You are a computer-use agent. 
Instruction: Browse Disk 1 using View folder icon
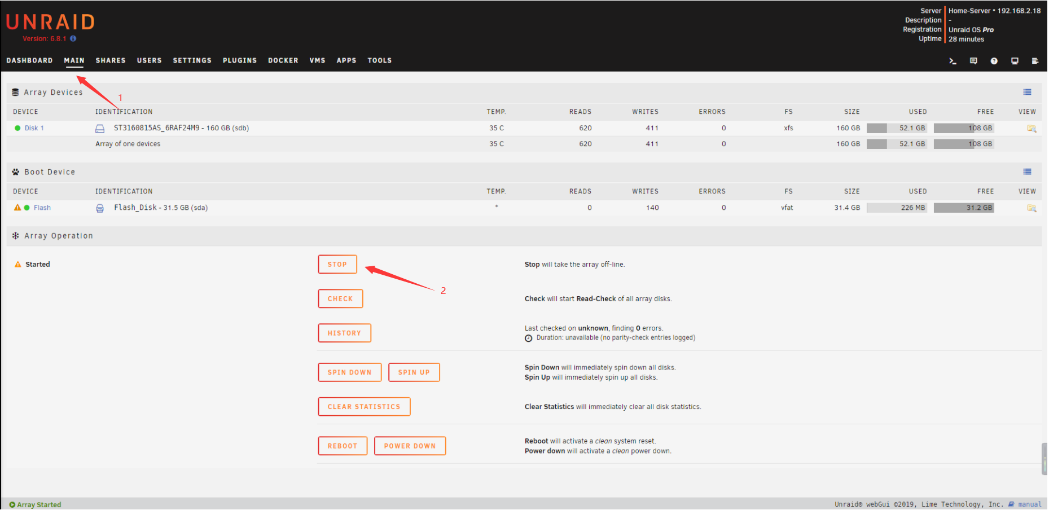pyautogui.click(x=1032, y=129)
